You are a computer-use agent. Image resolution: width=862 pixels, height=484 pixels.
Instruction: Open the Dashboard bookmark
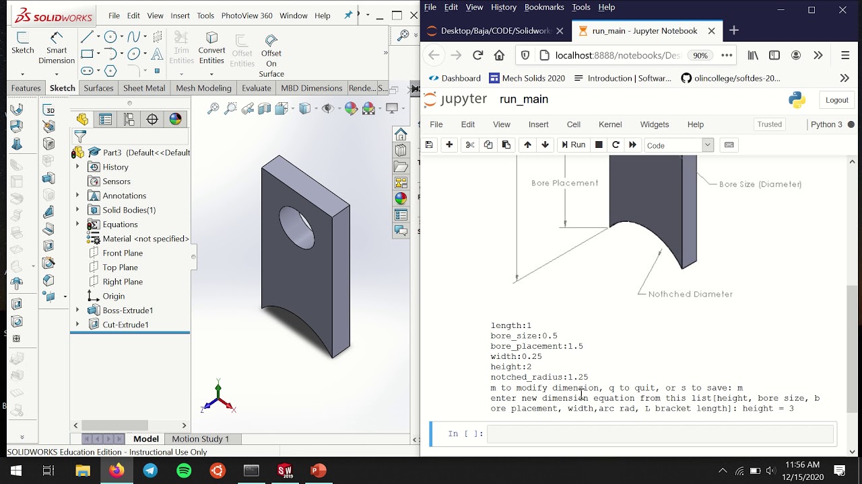click(455, 78)
